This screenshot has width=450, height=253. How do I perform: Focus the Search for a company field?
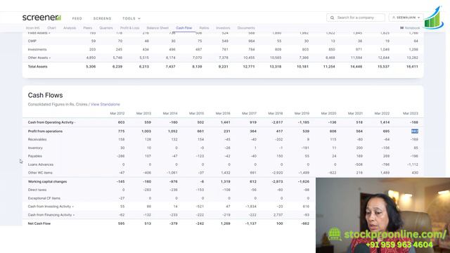pyautogui.click(x=356, y=18)
